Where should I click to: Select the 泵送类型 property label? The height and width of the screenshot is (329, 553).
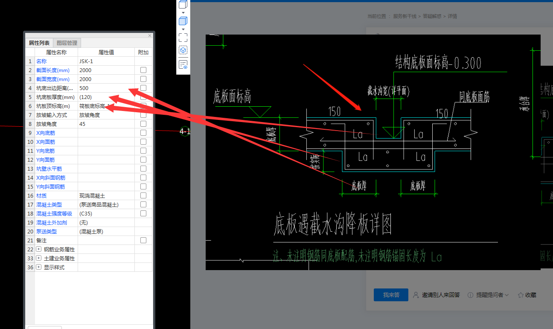(x=47, y=231)
